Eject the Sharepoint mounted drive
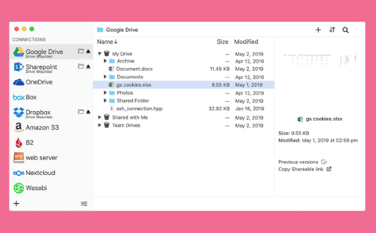 tap(88, 66)
